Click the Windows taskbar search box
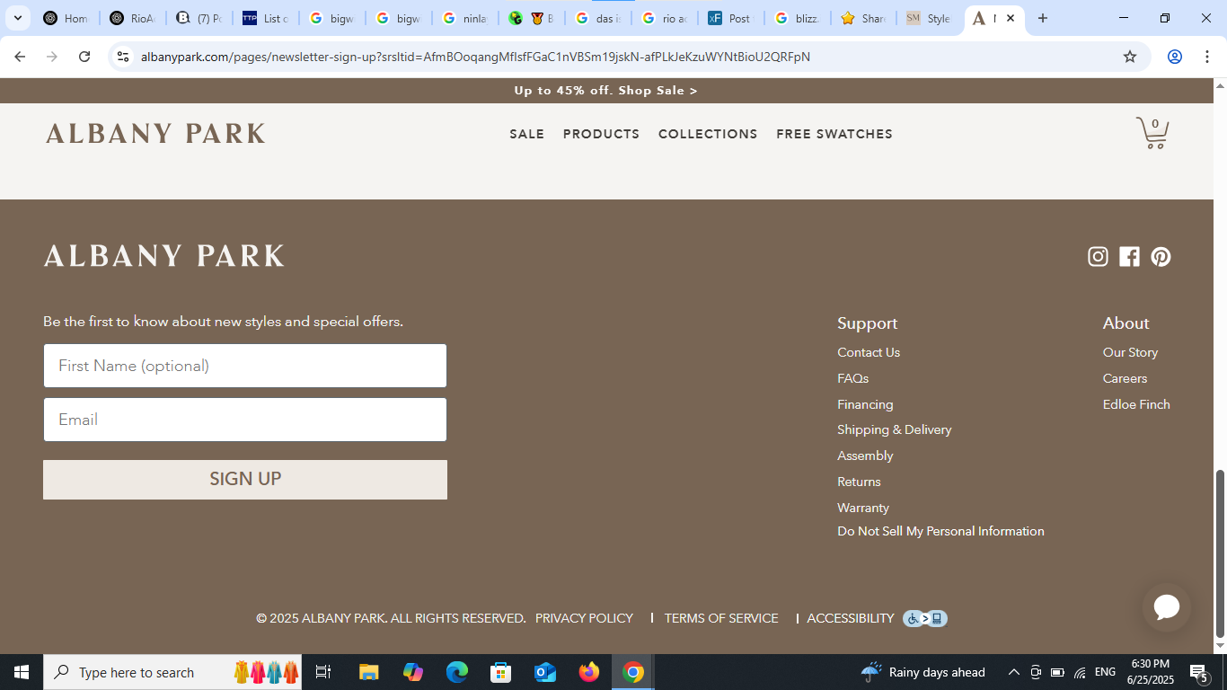Image resolution: width=1227 pixels, height=690 pixels. 172,672
